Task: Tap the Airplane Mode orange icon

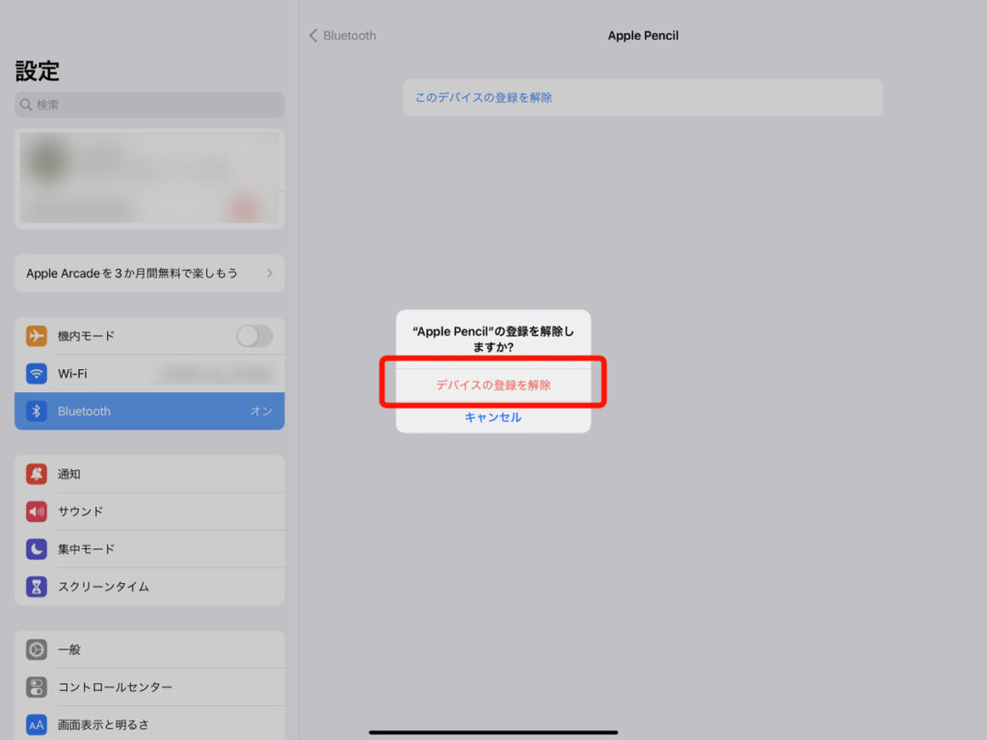Action: tap(37, 336)
